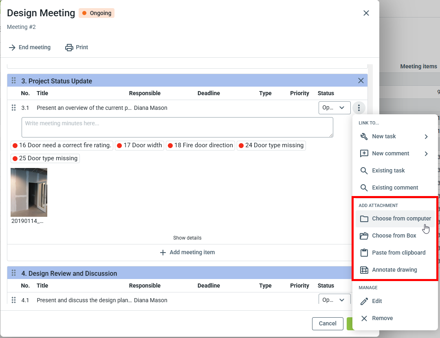Click the three-dot menu for item 3.1

[x=359, y=108]
